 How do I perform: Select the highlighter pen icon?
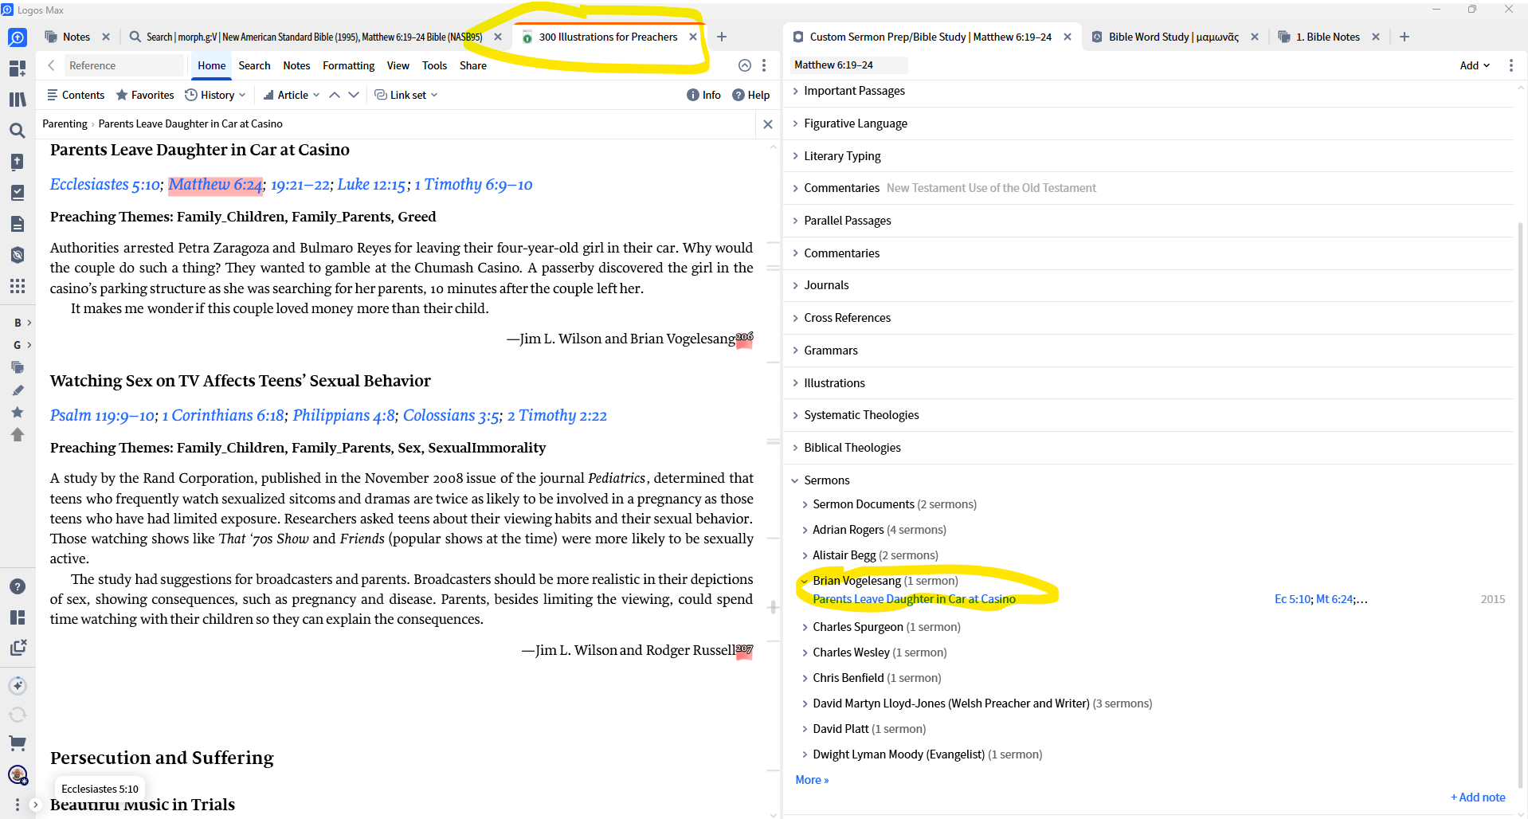17,390
